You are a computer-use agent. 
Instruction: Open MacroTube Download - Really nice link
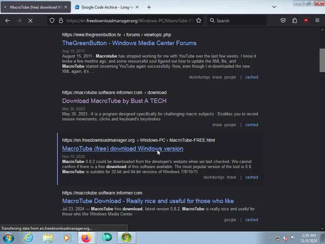pyautogui.click(x=148, y=201)
